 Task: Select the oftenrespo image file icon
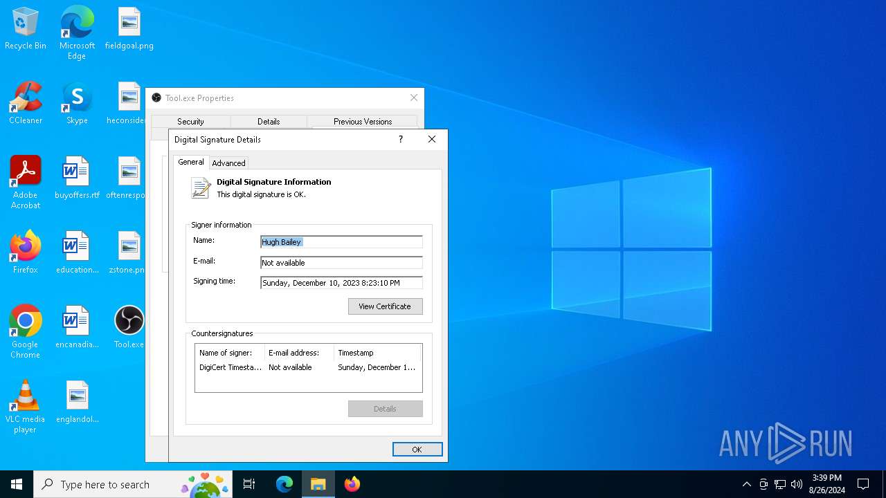tap(127, 178)
